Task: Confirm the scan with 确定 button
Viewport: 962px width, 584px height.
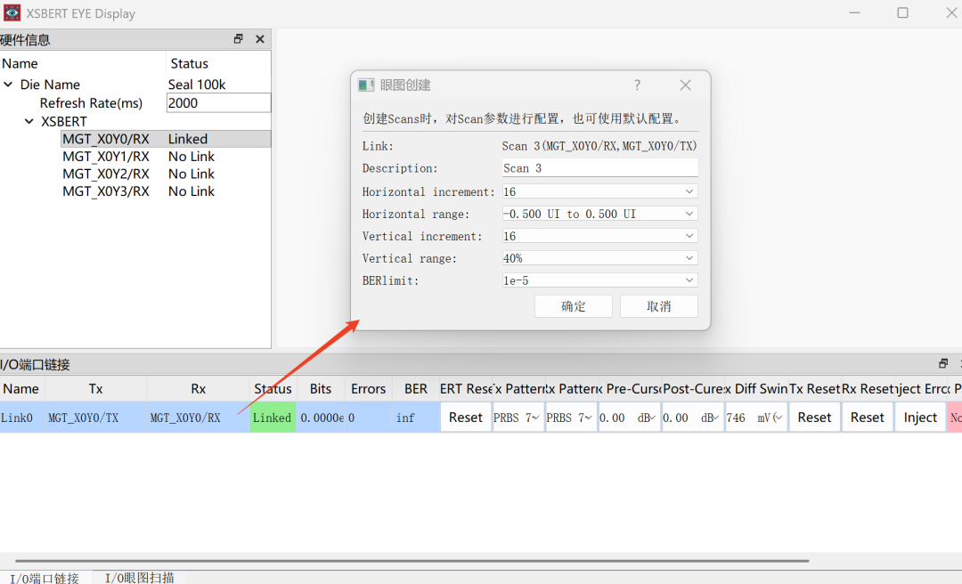Action: point(573,306)
